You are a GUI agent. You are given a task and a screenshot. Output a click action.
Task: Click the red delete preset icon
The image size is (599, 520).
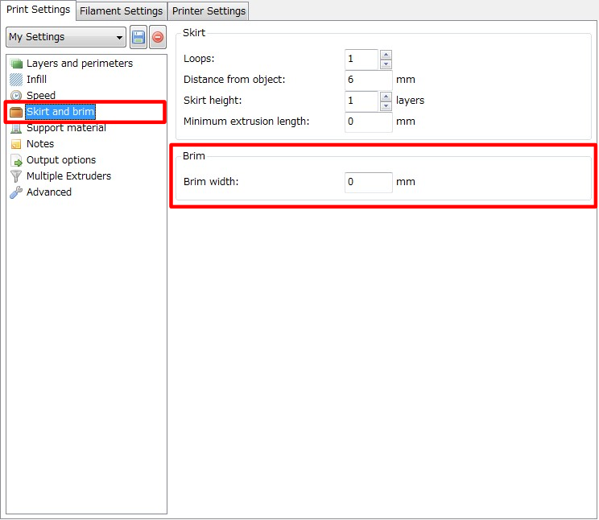pyautogui.click(x=157, y=38)
